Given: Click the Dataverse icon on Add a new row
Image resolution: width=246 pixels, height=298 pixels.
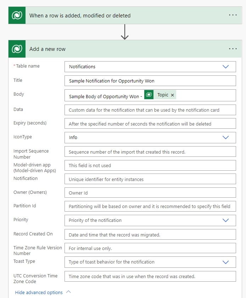Looking at the screenshot, I should point(17,49).
